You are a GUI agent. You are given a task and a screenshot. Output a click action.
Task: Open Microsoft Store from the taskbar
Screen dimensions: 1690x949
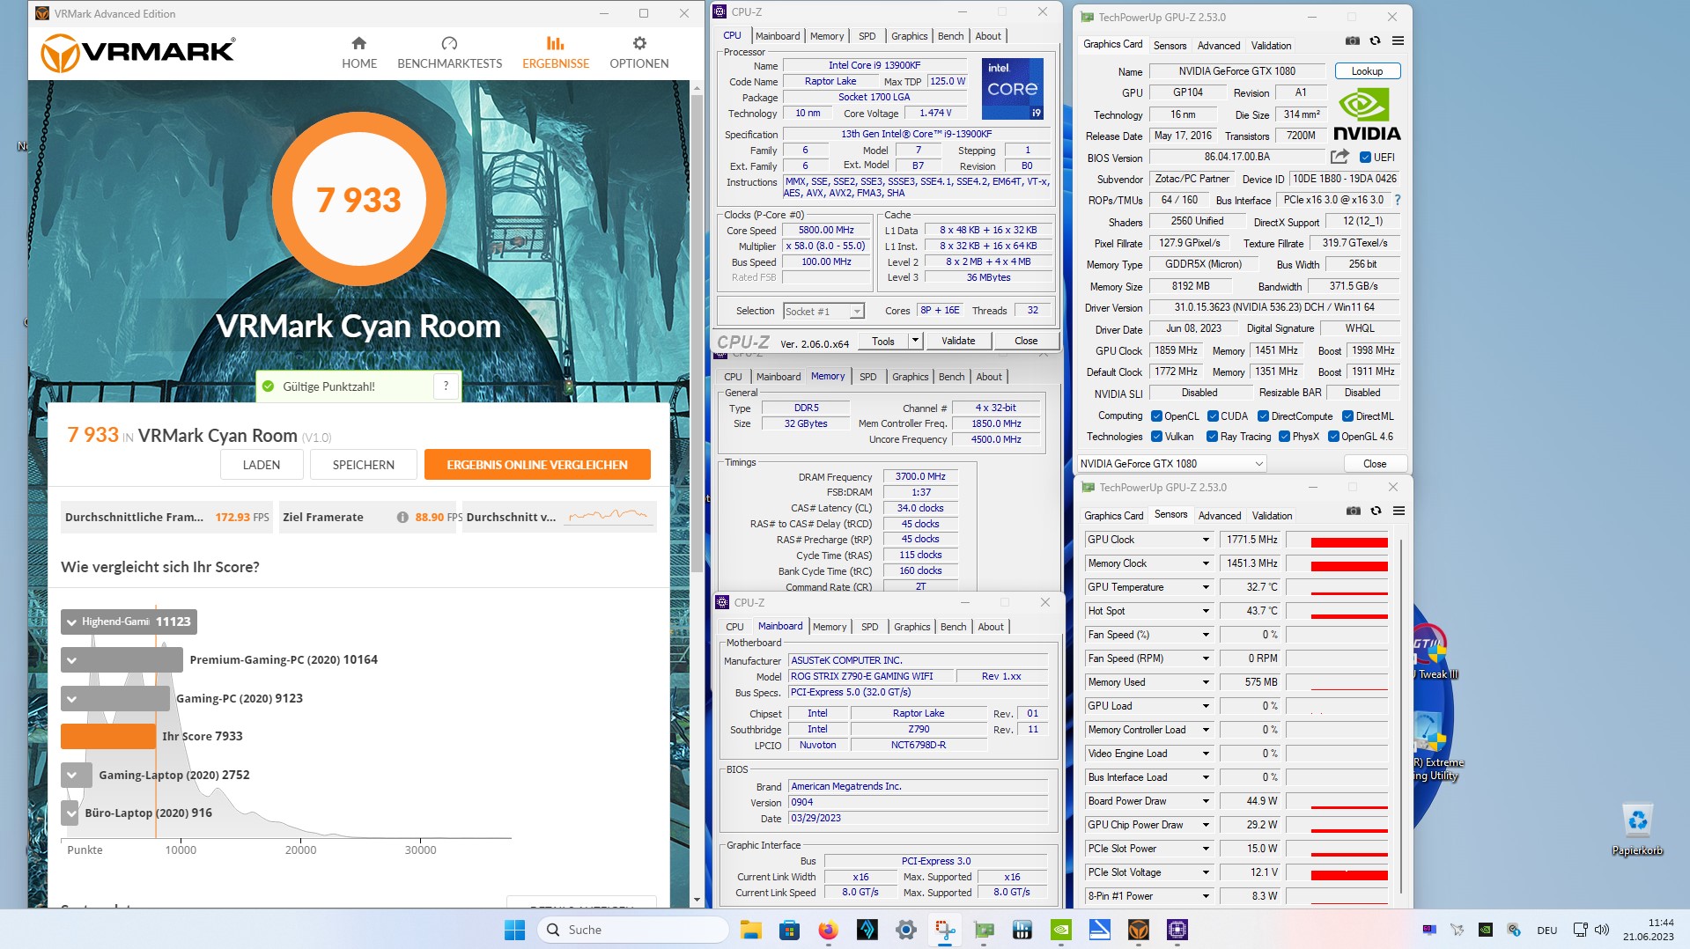(x=789, y=930)
